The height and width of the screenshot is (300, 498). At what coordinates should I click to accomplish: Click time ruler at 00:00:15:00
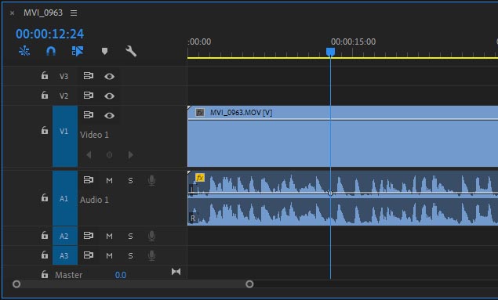(353, 42)
